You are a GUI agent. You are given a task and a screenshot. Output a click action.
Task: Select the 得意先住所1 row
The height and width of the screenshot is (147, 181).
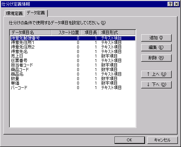pyautogui.click(x=73, y=43)
